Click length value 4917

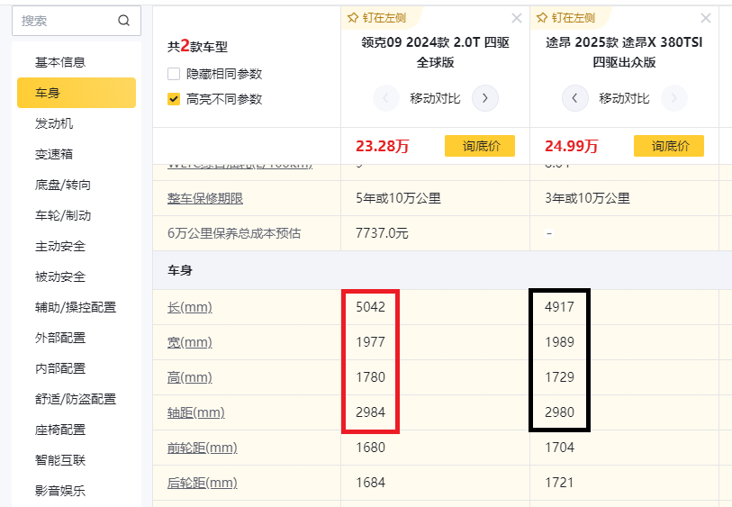click(560, 307)
